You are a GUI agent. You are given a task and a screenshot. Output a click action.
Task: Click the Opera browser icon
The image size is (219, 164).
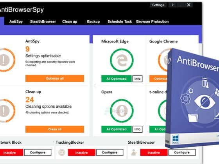(122, 111)
